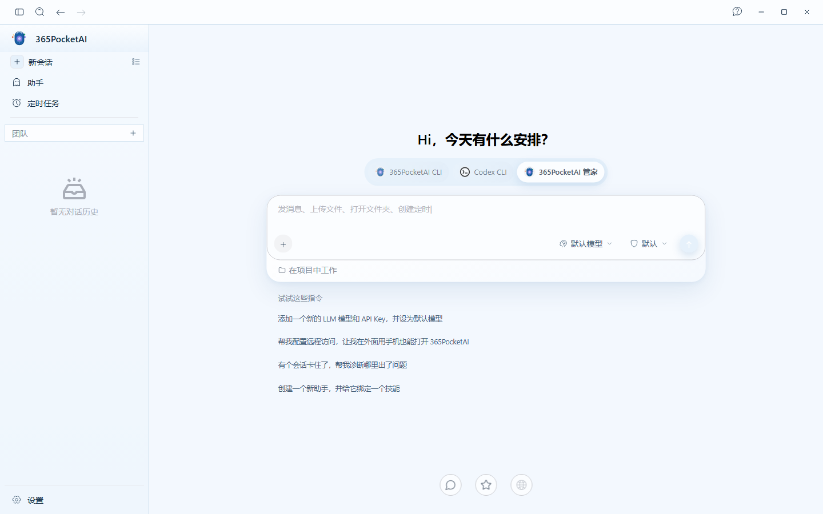
Task: Open 定时任务 scheduled tasks
Action: pos(74,103)
